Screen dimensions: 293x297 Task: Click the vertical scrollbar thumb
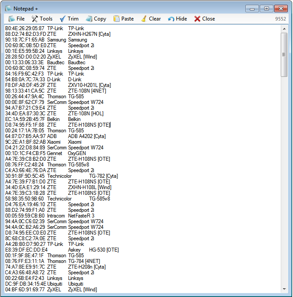pyautogui.click(x=284, y=48)
